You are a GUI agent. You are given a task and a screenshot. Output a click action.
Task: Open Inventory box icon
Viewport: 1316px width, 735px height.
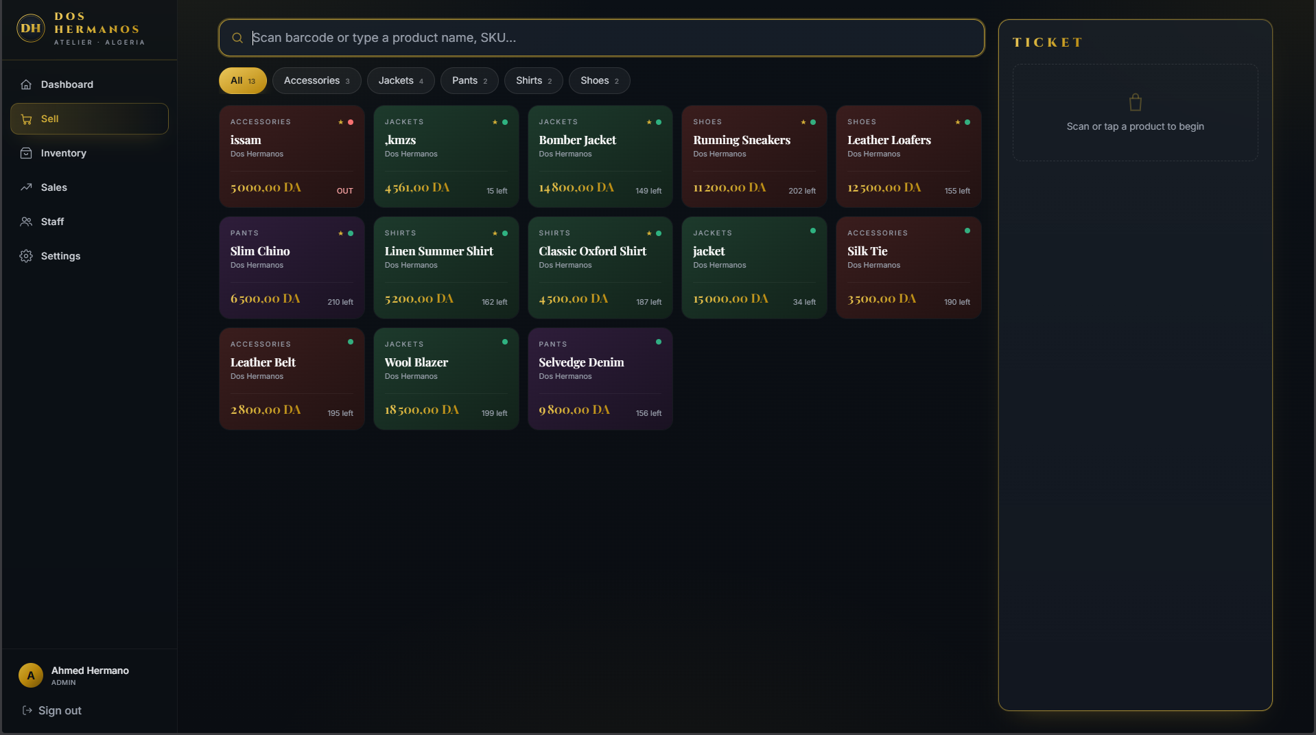pos(26,153)
